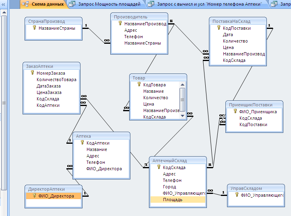Select field Город in АптечныйСклад

(x=169, y=187)
